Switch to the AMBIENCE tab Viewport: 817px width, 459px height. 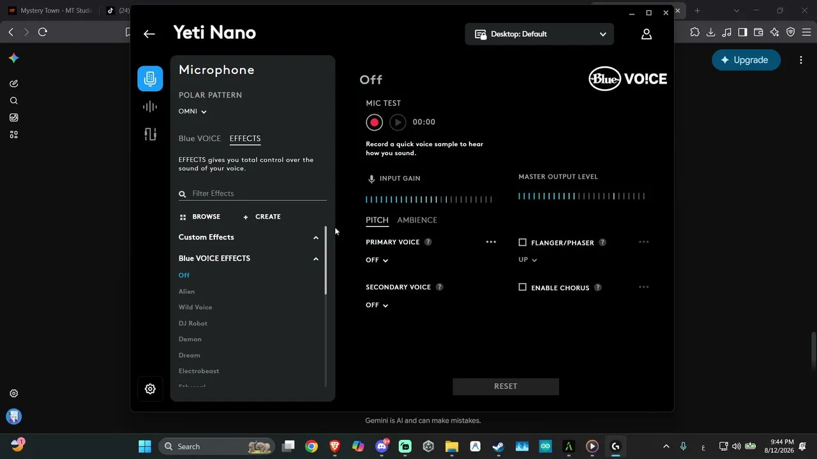pos(417,220)
